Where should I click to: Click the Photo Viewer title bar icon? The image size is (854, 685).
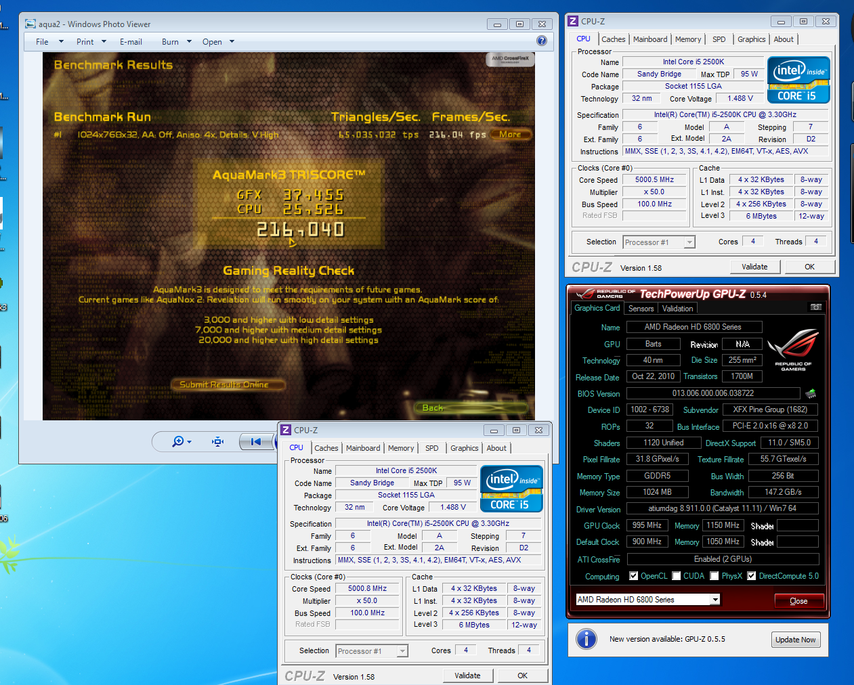pyautogui.click(x=30, y=24)
